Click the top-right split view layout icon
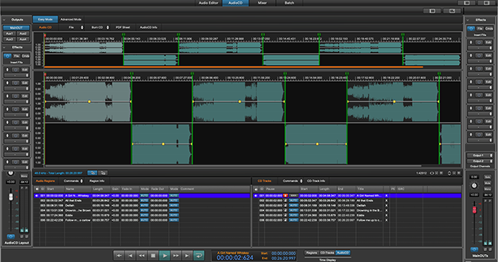 (x=467, y=3)
